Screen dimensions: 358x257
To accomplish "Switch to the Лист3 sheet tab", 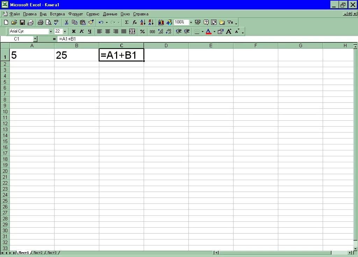I will point(52,253).
